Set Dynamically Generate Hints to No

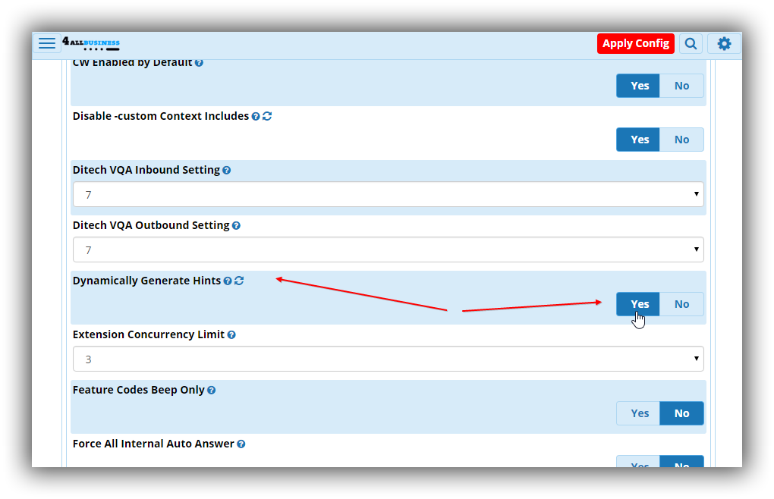pyautogui.click(x=681, y=304)
